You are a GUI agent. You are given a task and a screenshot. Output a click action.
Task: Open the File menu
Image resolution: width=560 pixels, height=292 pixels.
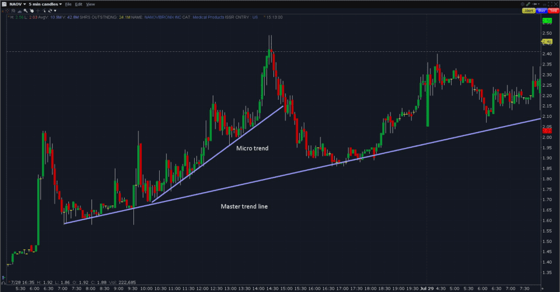68,4
